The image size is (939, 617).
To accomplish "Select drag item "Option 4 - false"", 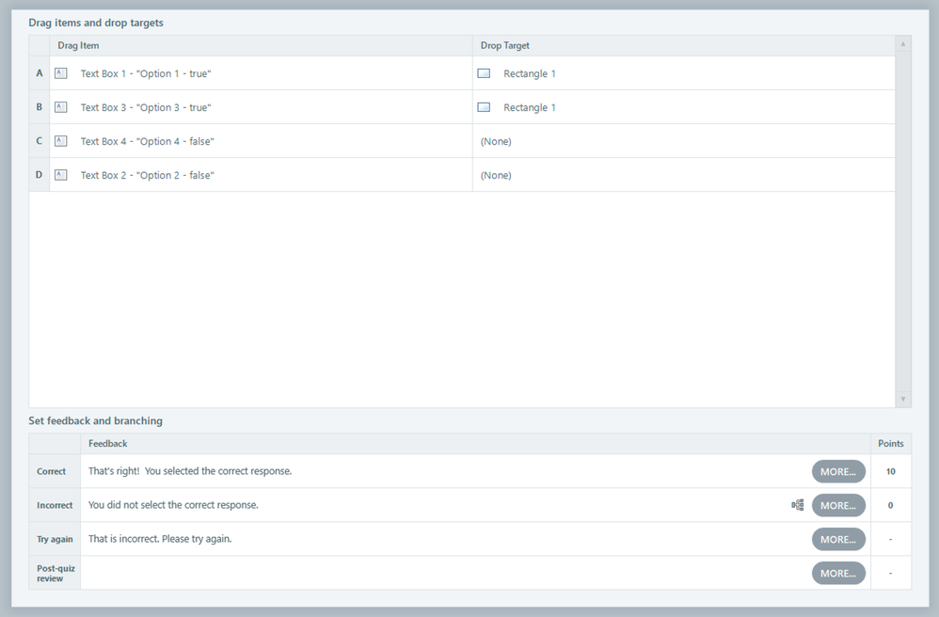I will point(262,141).
